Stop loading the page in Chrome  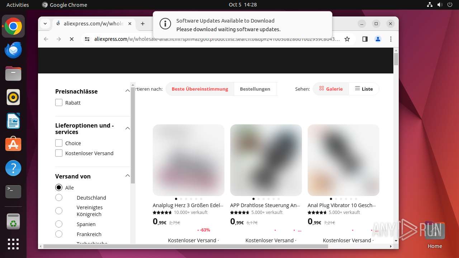tap(72, 39)
